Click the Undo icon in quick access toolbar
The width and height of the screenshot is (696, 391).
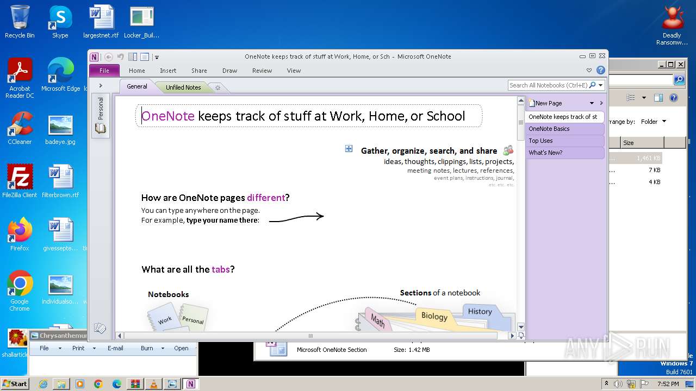[121, 56]
